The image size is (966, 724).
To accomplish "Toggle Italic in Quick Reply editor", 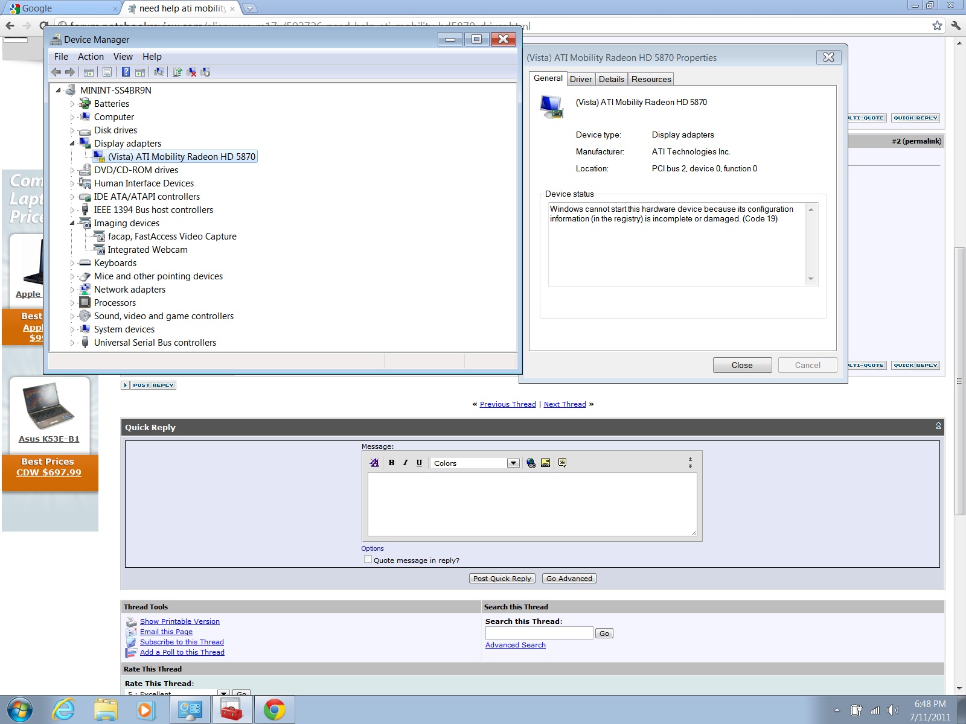I will (405, 463).
